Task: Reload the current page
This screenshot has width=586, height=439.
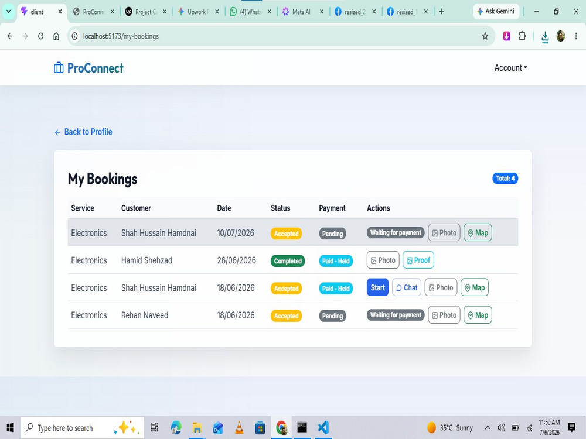Action: [x=41, y=36]
